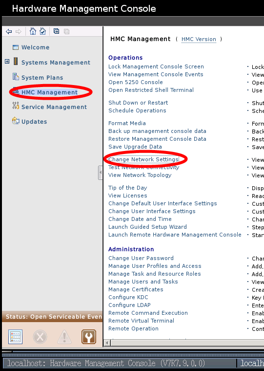Select HMC Management in navigation

(x=50, y=92)
